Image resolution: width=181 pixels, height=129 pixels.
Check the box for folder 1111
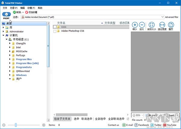point(55,27)
